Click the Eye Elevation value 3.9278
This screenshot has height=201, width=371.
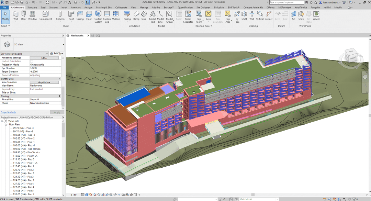pyautogui.click(x=44, y=68)
